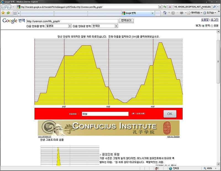The width and height of the screenshot is (221, 171).
Task: Click the 80 age label on chart
Action: (153, 107)
